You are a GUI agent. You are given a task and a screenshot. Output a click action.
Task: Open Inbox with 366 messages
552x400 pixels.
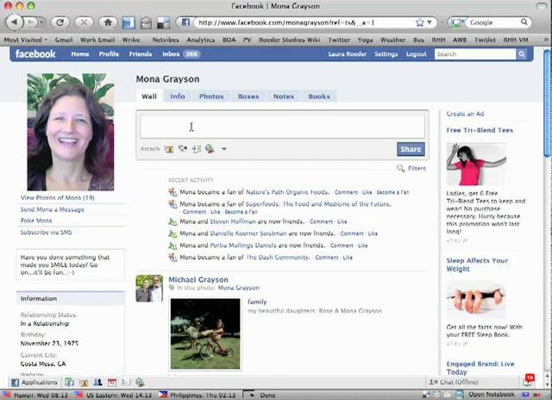click(x=181, y=53)
